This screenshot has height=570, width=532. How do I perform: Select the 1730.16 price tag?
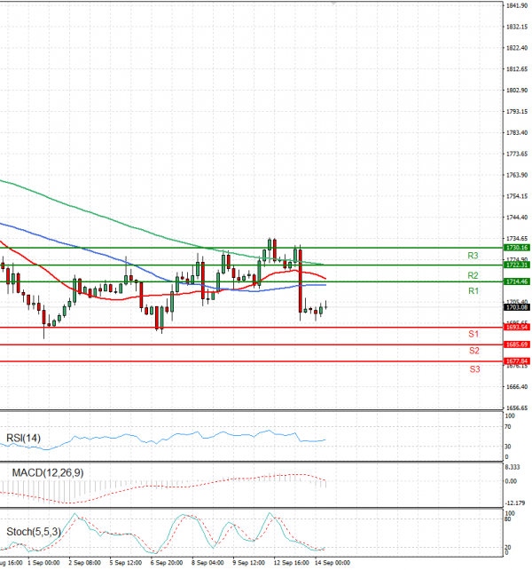point(517,248)
